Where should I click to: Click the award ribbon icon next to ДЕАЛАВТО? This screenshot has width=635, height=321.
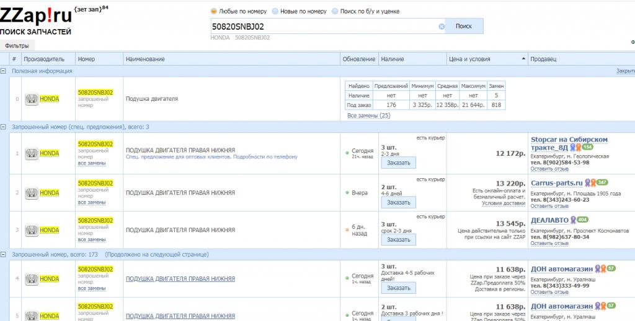[x=572, y=220]
